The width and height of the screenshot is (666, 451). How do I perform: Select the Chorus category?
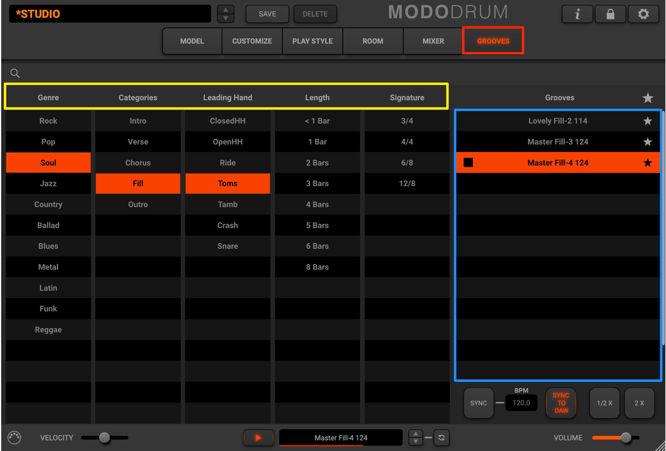138,163
